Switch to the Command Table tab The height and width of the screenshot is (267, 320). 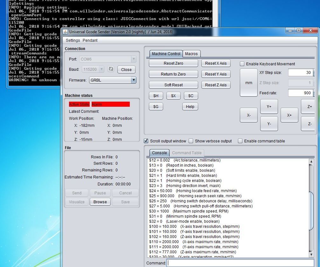[186, 153]
